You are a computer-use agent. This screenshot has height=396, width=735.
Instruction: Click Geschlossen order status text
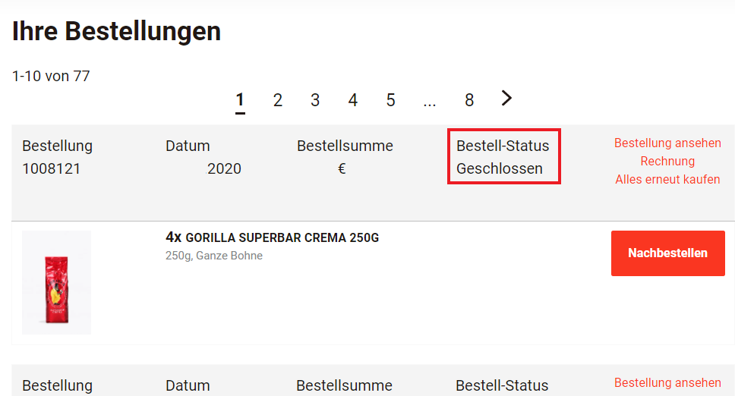click(x=500, y=168)
